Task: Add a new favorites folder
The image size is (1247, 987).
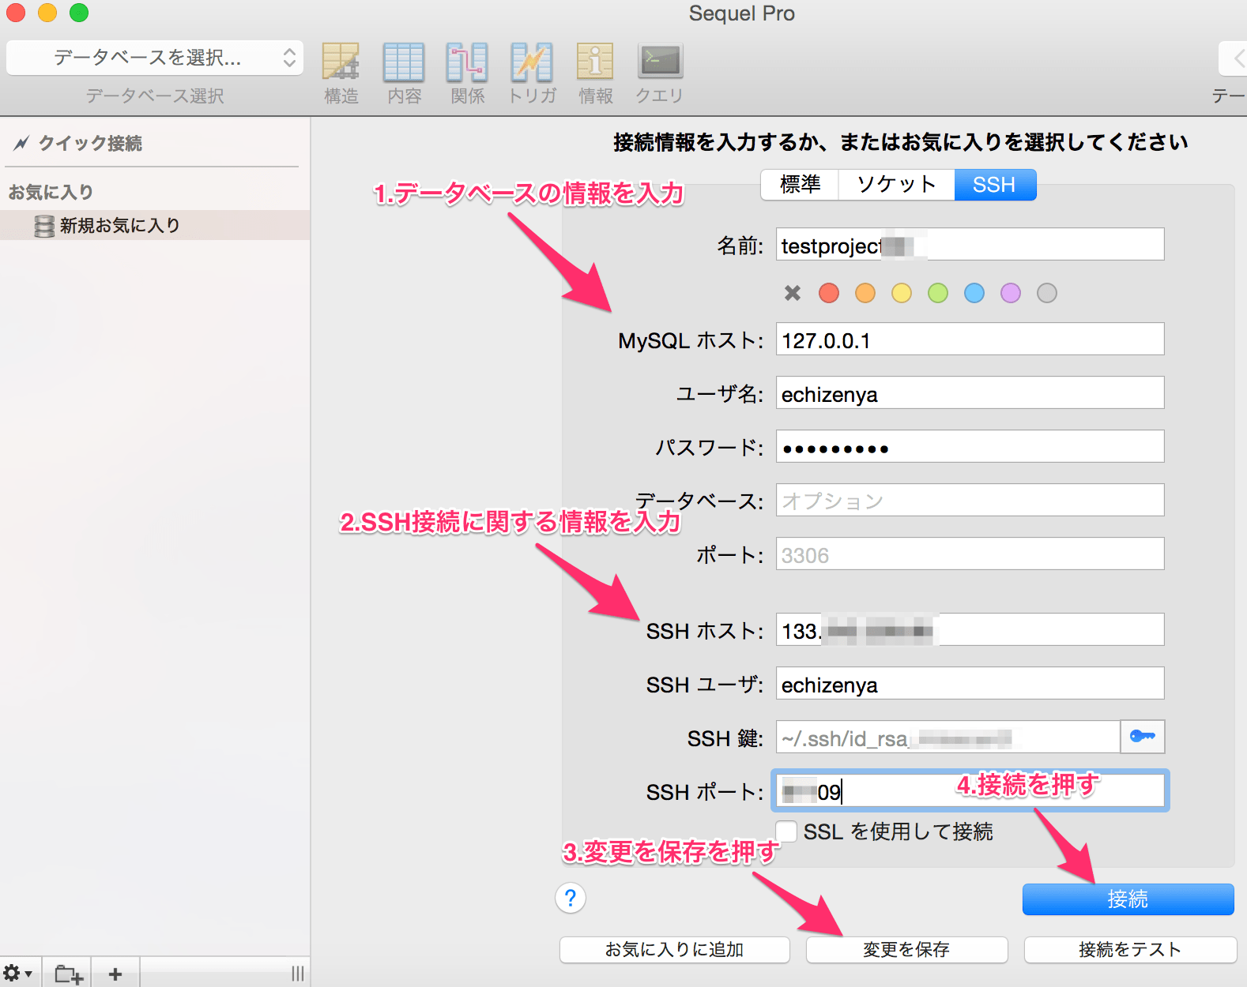Action: click(x=68, y=974)
